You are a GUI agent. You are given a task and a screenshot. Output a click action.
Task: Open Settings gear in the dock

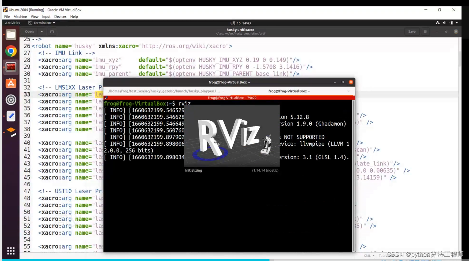11,100
